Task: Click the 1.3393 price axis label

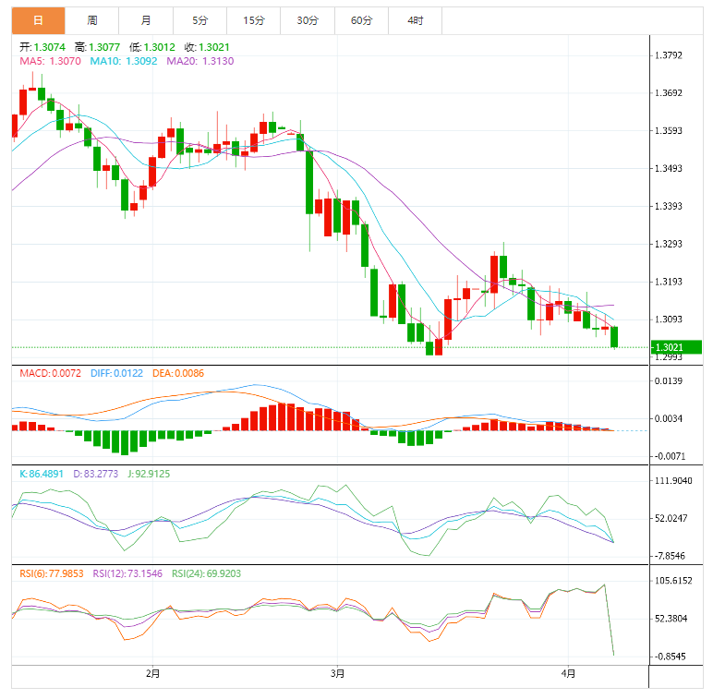Action: click(669, 206)
